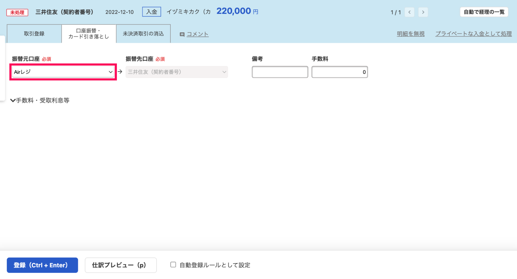Click the 220,000 amount text
Image resolution: width=517 pixels, height=279 pixels.
[x=234, y=11]
